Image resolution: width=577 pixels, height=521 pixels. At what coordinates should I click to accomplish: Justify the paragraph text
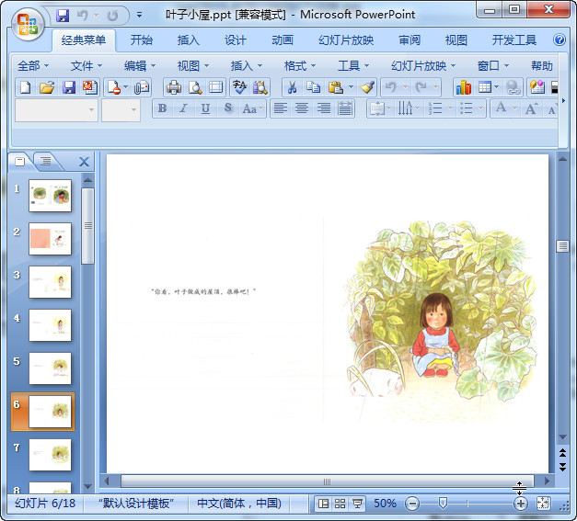tap(345, 108)
